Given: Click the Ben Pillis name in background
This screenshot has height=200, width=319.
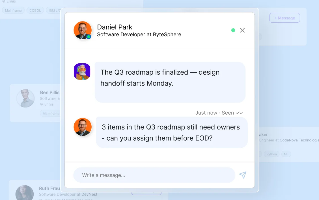Looking at the screenshot, I should (50, 93).
